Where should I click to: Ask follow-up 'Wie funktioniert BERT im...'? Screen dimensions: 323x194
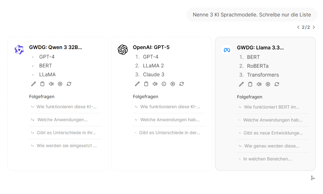pyautogui.click(x=271, y=107)
